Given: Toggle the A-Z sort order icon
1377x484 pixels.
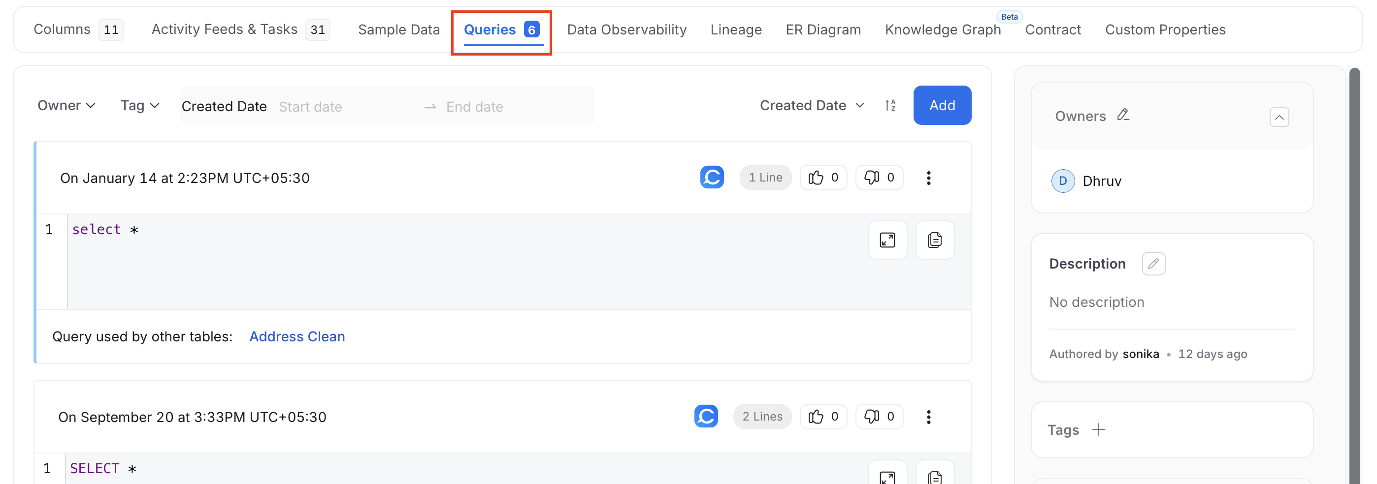Looking at the screenshot, I should pyautogui.click(x=890, y=106).
